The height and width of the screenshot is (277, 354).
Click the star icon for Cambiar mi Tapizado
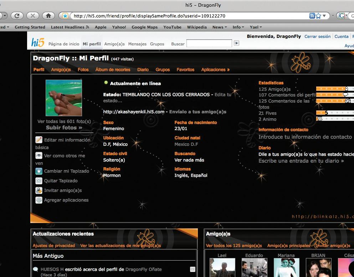[x=39, y=171]
